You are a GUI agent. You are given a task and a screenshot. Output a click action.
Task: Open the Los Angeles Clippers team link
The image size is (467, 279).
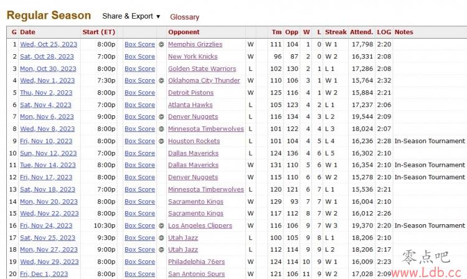pos(200,225)
